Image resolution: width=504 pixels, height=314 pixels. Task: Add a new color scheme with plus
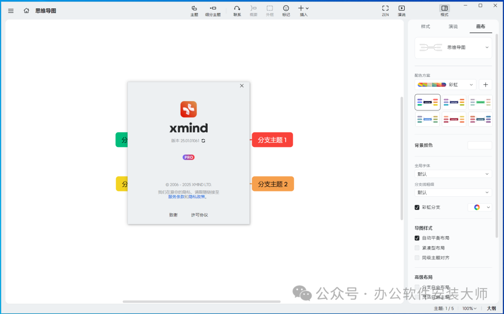[485, 85]
